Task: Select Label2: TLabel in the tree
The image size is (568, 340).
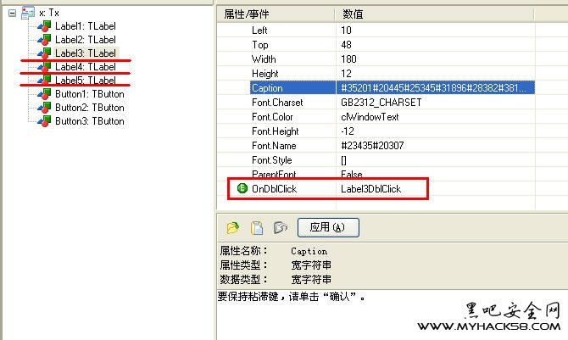Action: pos(85,40)
